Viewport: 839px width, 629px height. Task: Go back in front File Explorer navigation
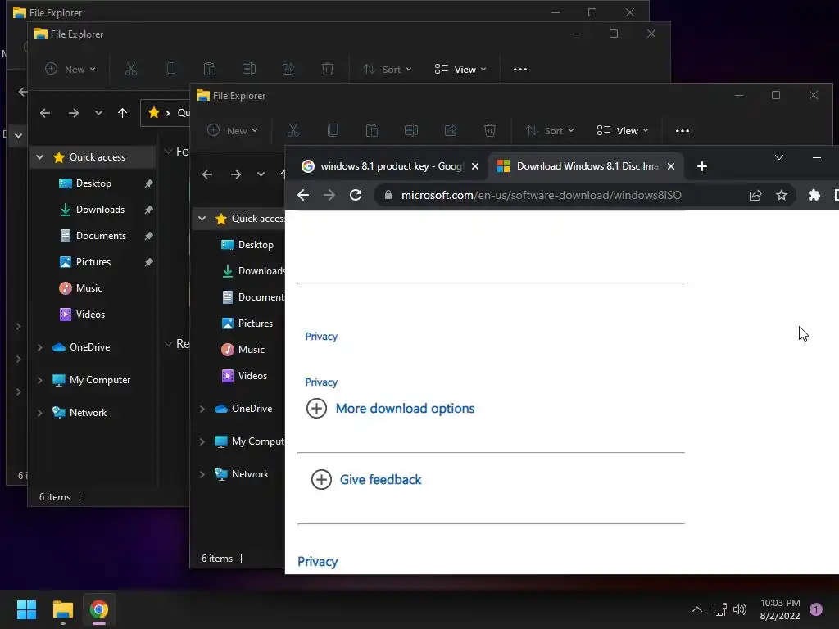207,174
